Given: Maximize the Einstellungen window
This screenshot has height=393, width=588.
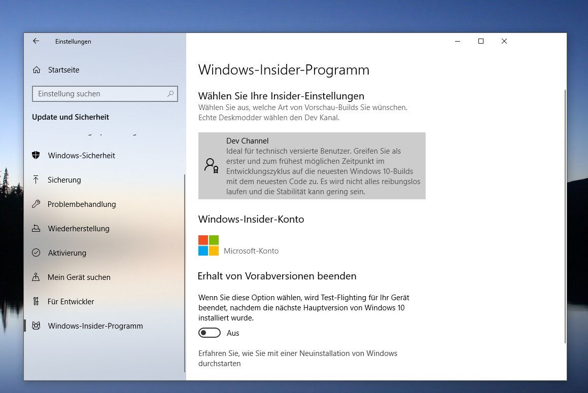Looking at the screenshot, I should pyautogui.click(x=481, y=41).
